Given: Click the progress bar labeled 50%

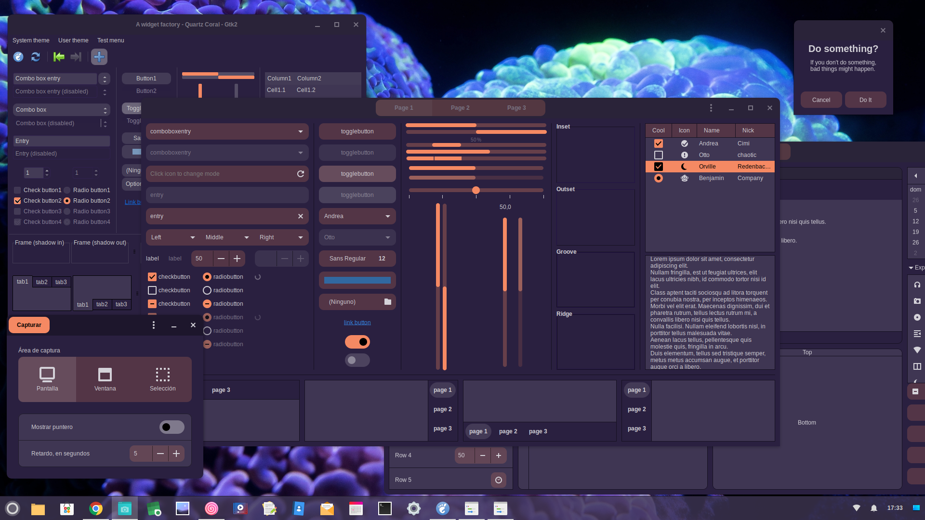Looking at the screenshot, I should (x=476, y=145).
